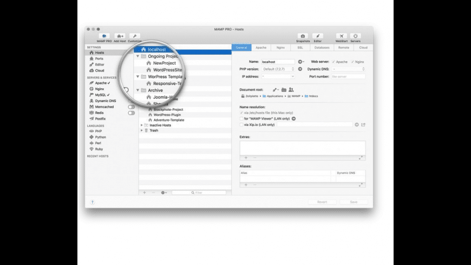Open the IP address combo box
This screenshot has width=471, height=265.
[278, 77]
